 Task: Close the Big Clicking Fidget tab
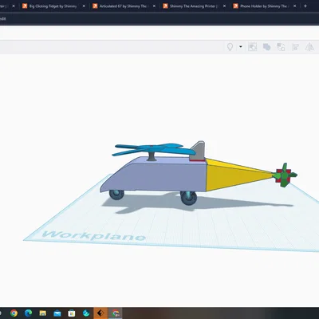(84, 6)
